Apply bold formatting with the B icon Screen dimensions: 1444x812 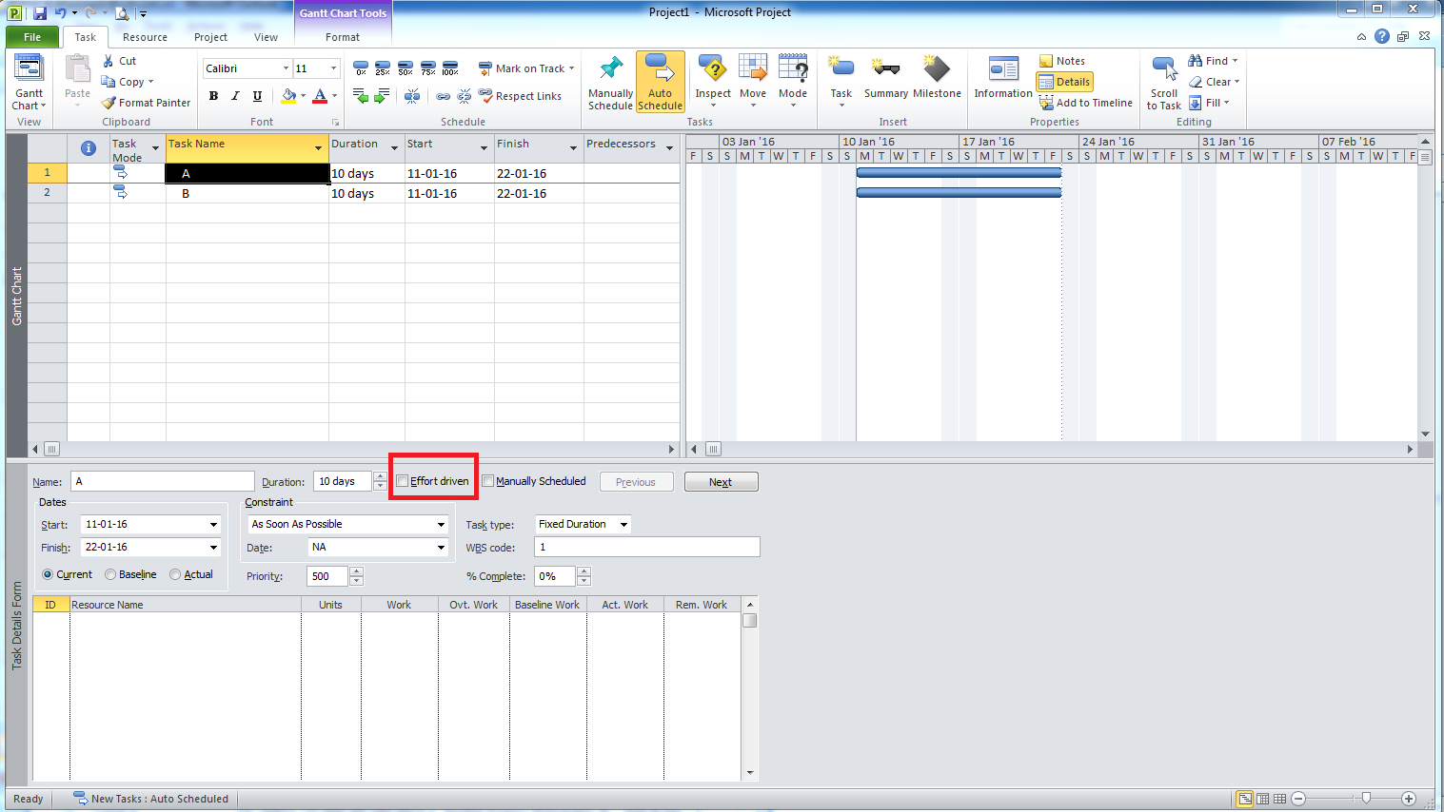coord(213,96)
